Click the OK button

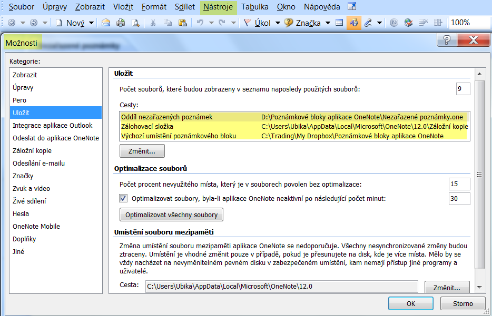411,303
